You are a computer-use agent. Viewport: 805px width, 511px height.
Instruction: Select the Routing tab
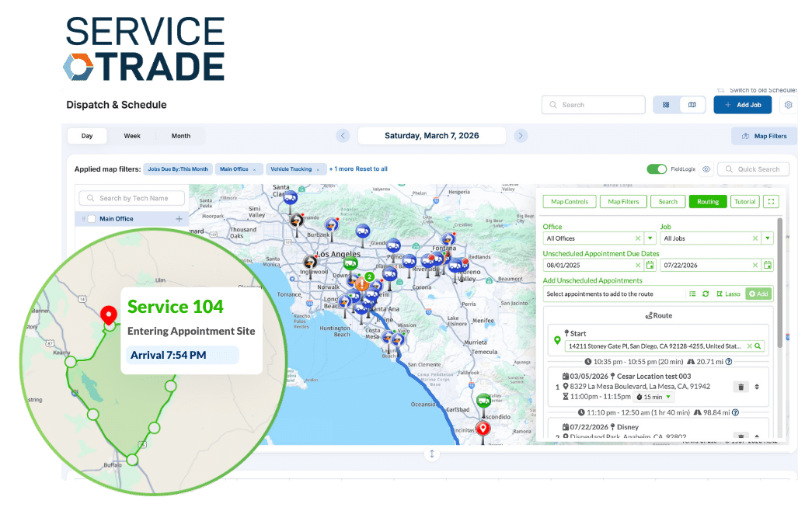pyautogui.click(x=708, y=202)
